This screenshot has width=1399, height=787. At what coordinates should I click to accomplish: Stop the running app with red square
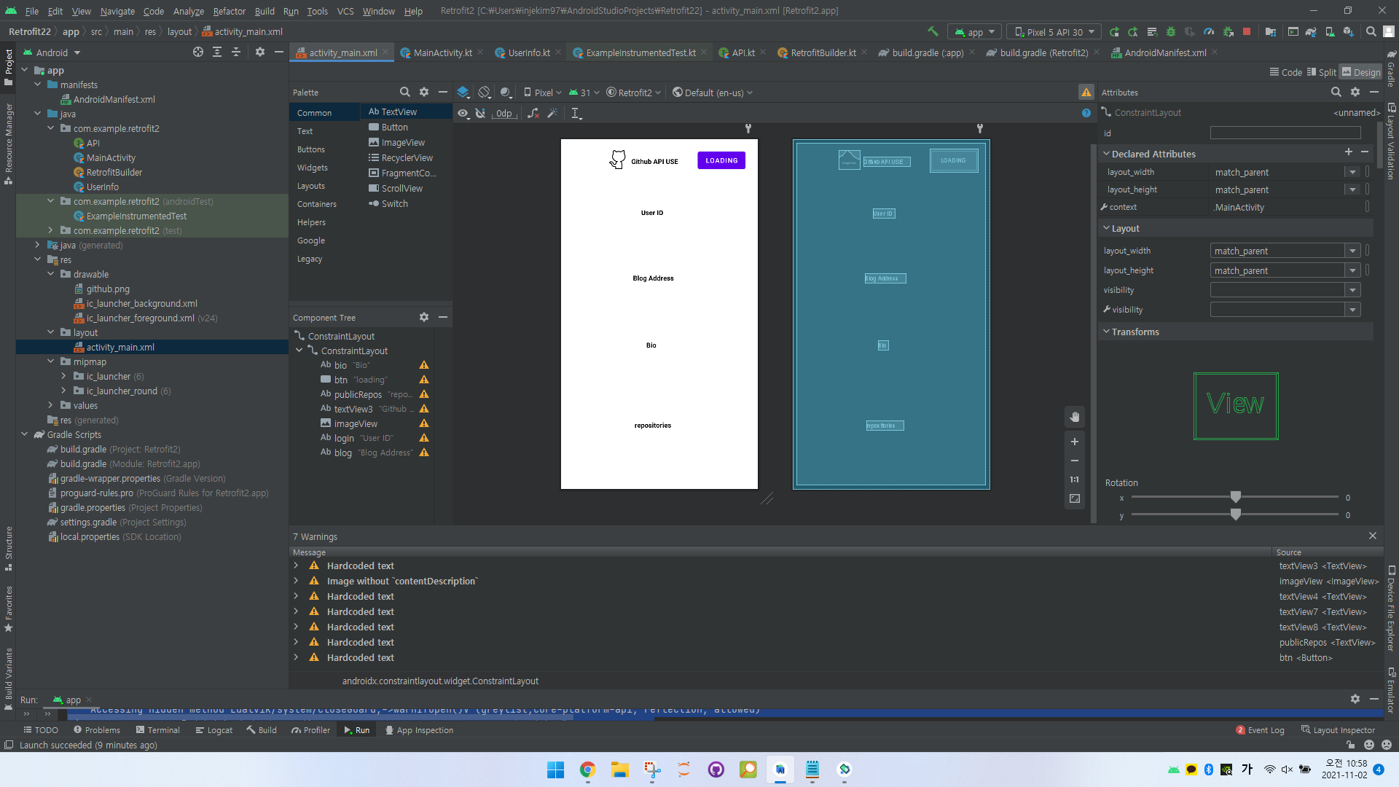click(x=1247, y=31)
